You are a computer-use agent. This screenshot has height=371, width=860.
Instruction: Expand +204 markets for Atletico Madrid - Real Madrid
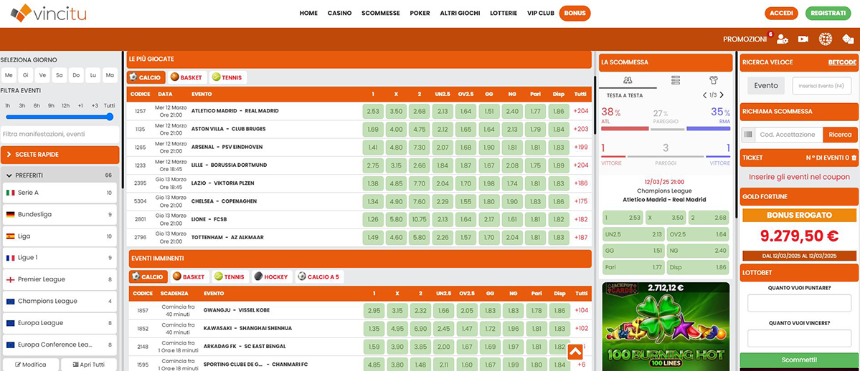click(x=580, y=111)
